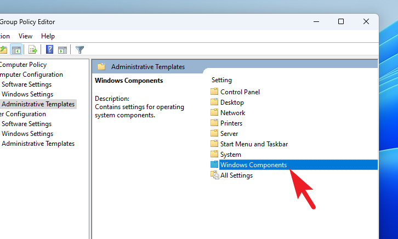Image resolution: width=398 pixels, height=239 pixels.
Task: Open the blue Help question-mark icon
Action: pos(49,49)
